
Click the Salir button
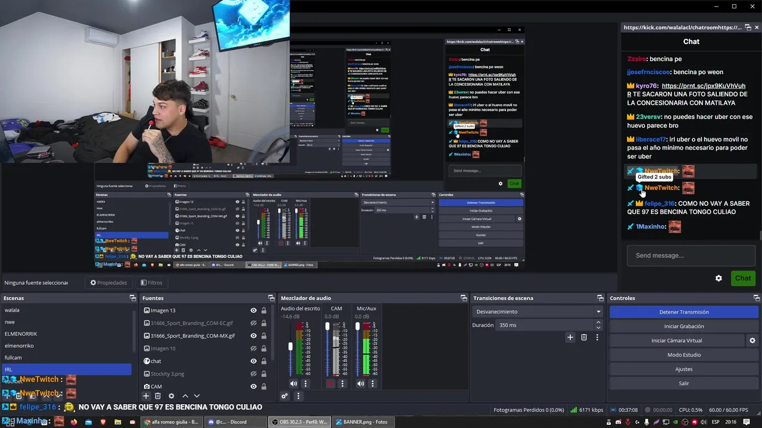(683, 383)
